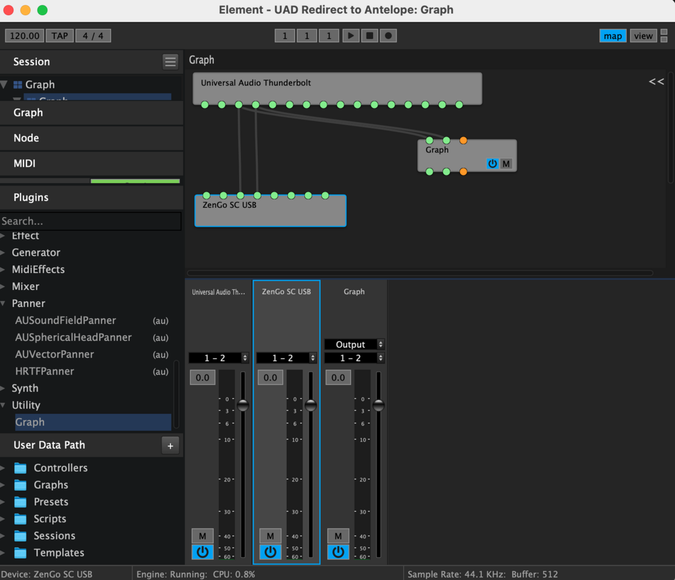Add a new User Data Path entry
The image size is (675, 580).
coord(170,445)
